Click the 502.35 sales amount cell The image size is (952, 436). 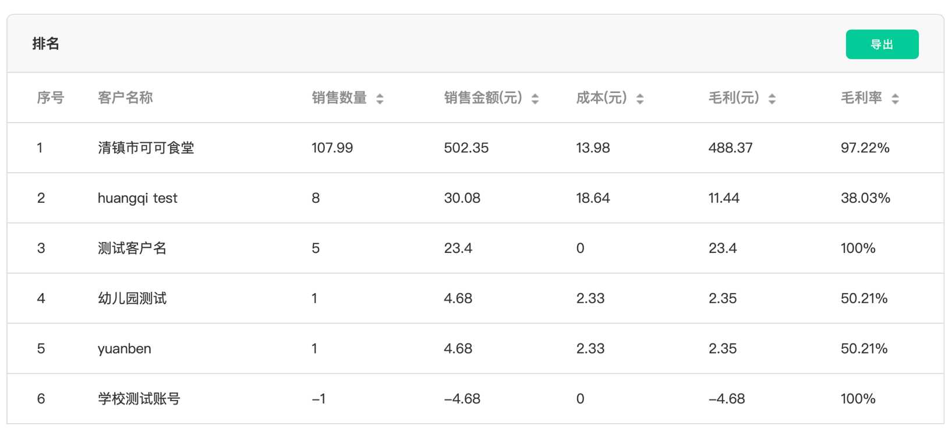[x=466, y=148]
